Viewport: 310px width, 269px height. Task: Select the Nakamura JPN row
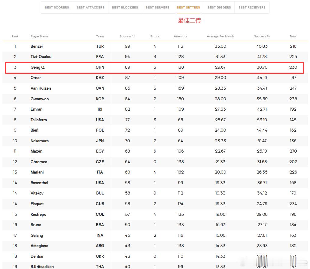pyautogui.click(x=155, y=141)
